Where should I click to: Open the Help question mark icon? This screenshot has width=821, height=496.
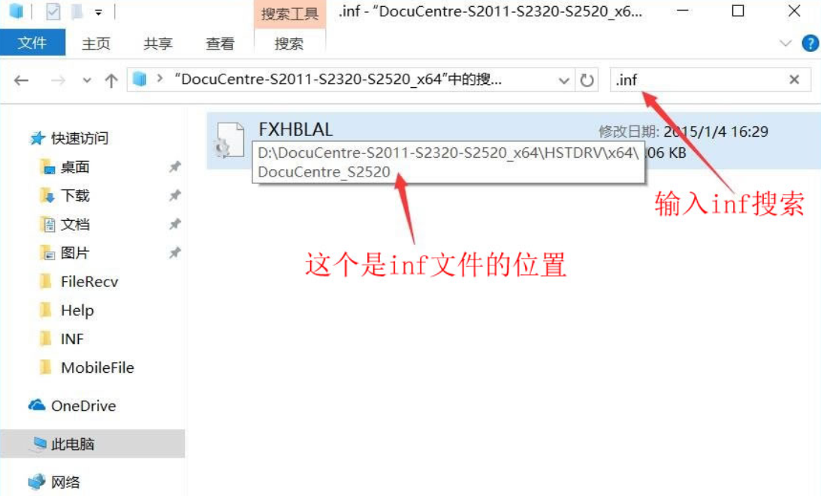(x=810, y=43)
